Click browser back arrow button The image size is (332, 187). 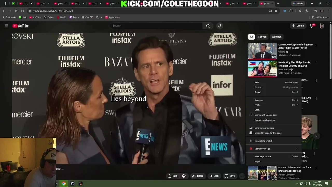pos(4,11)
